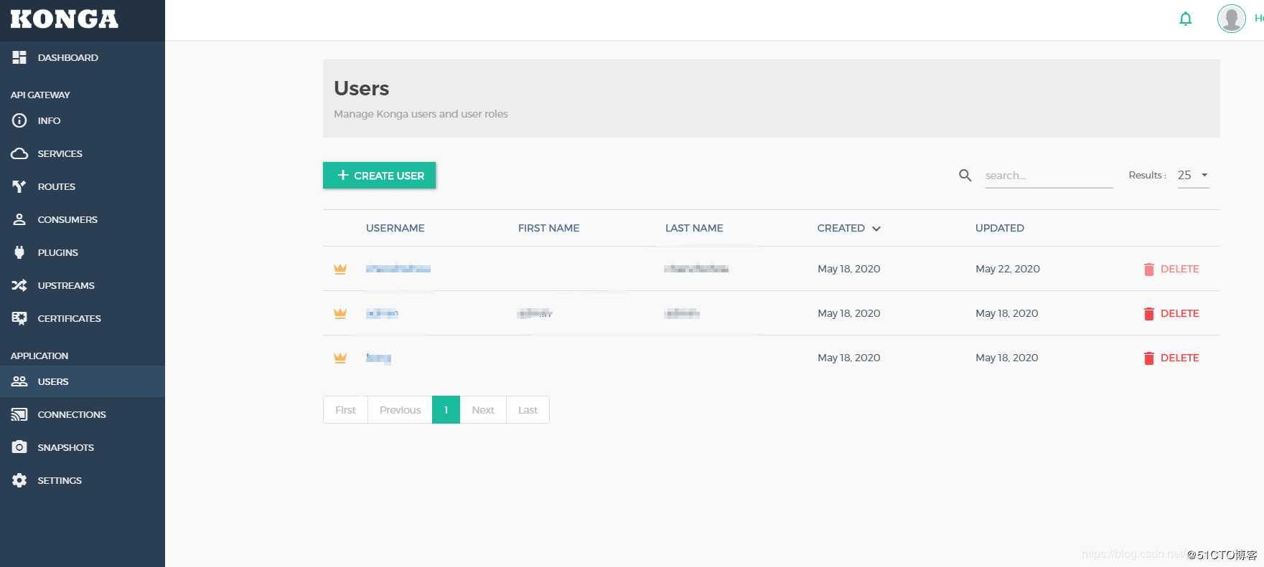Click the Users people icon

point(19,381)
